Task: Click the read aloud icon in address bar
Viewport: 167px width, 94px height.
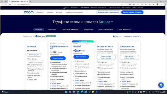Action: pos(122,4)
